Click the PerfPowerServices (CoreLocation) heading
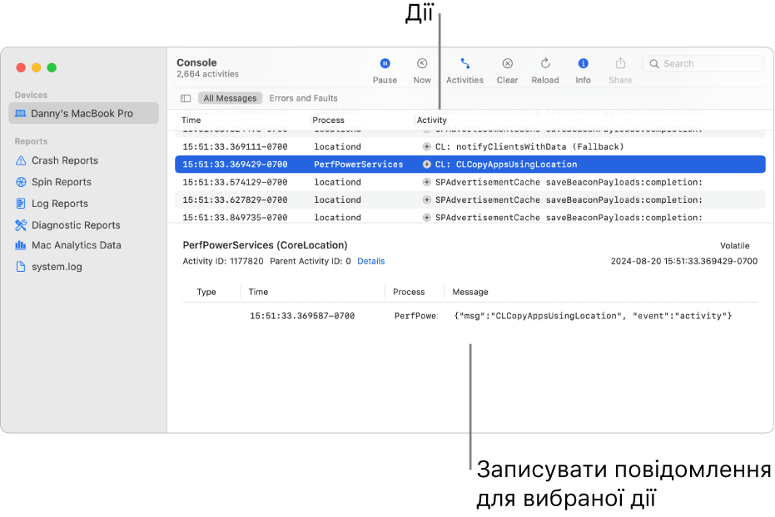 [x=265, y=245]
